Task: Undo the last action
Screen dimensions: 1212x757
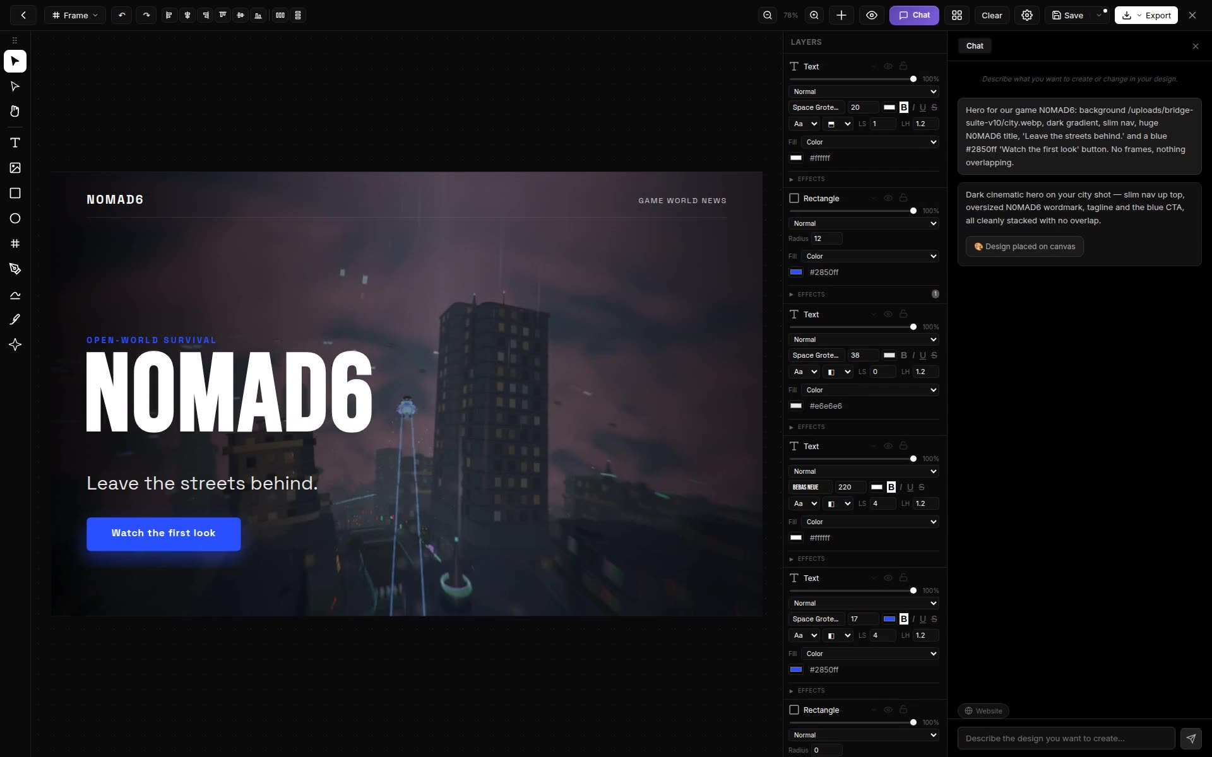Action: (x=122, y=15)
